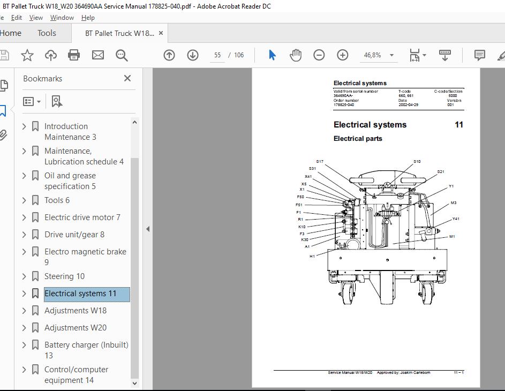The height and width of the screenshot is (391, 505).
Task: Go to next page arrow
Action: coord(193,55)
